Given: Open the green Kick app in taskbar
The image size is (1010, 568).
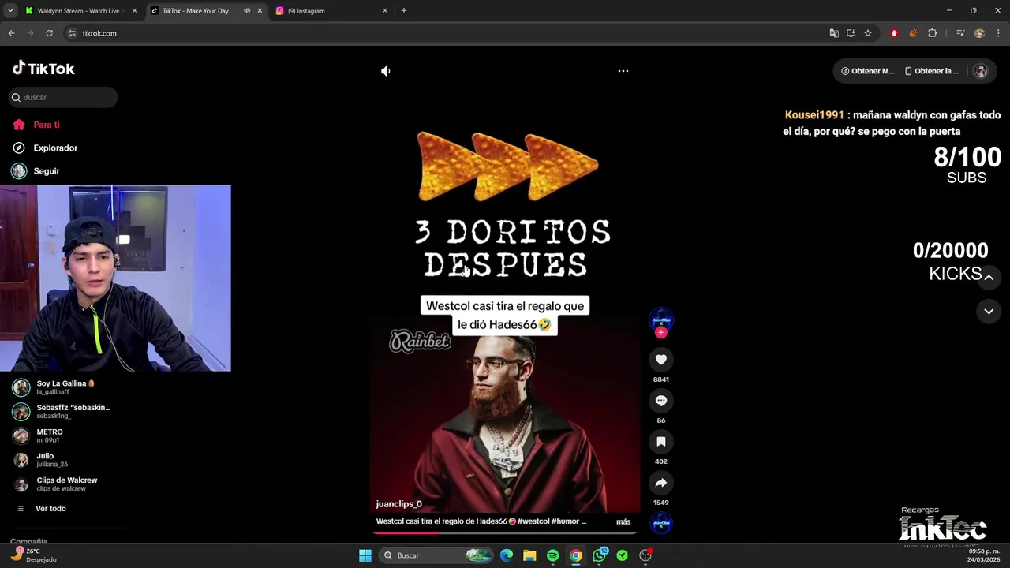Looking at the screenshot, I should 623,555.
